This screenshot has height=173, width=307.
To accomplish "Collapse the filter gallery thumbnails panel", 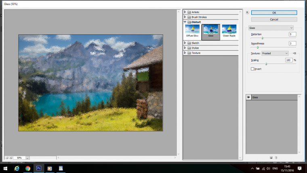I will coord(247,13).
